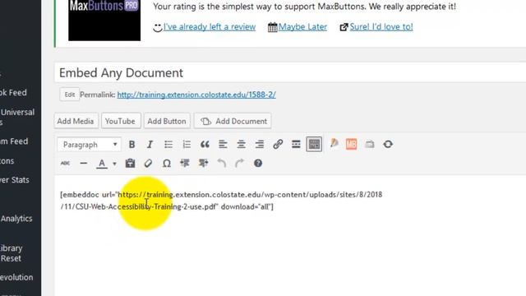Open the training.extension.colostate.edu permalink
This screenshot has width=526, height=296.
tap(196, 95)
